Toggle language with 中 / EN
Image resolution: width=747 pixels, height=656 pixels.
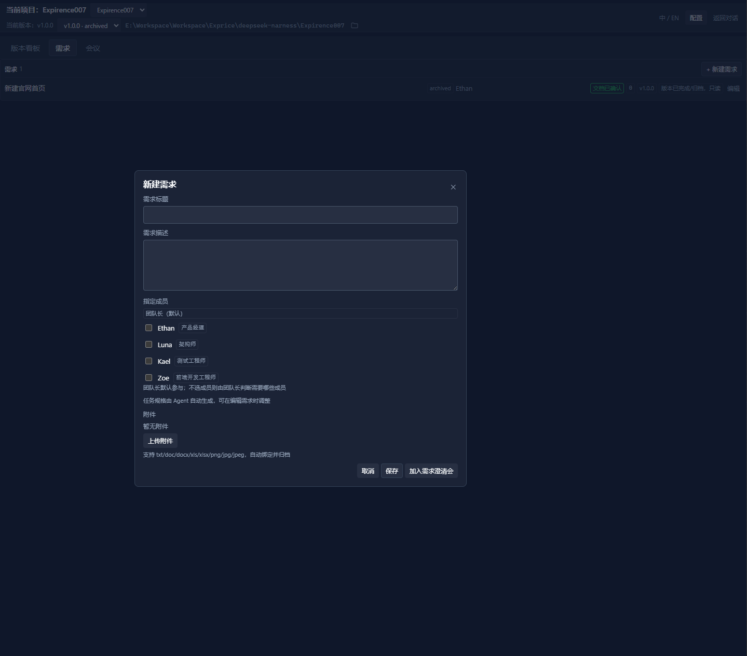(669, 18)
